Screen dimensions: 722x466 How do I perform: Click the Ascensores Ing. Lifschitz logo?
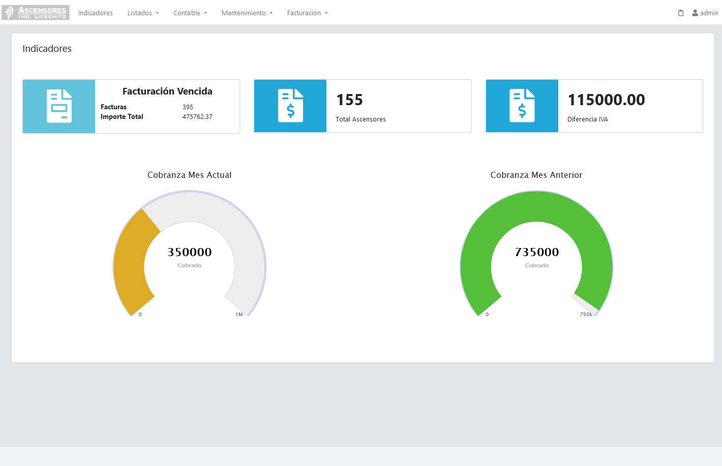point(36,13)
